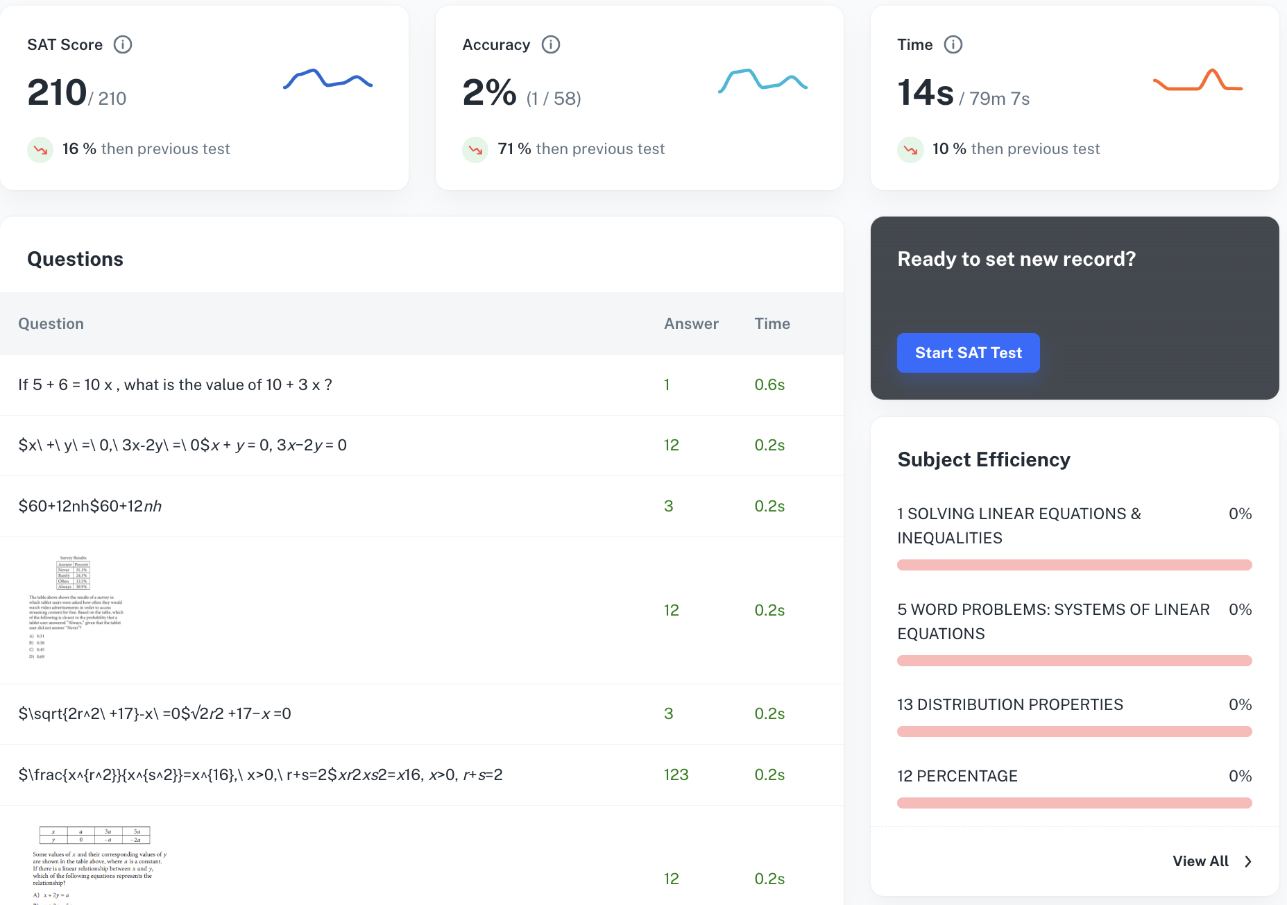The width and height of the screenshot is (1287, 905).
Task: Select the $60+12nh question row
Action: pyautogui.click(x=90, y=506)
